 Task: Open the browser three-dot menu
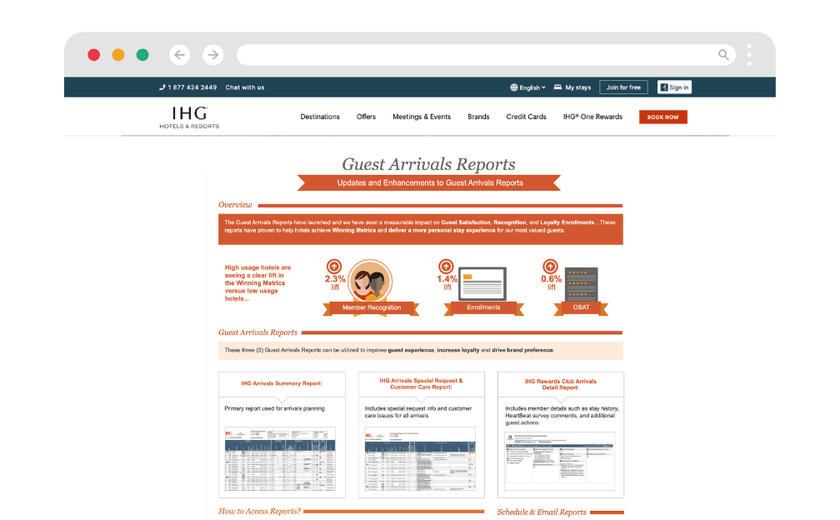coord(749,55)
